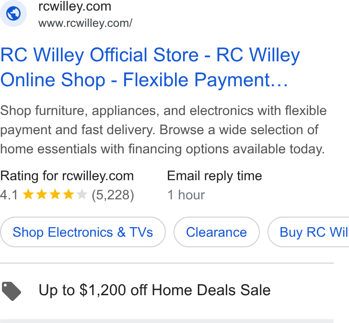Select the Shop Electronics & TVs chip
349x323 pixels.
click(83, 232)
